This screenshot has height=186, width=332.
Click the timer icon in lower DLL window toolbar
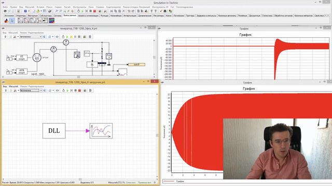point(63,90)
